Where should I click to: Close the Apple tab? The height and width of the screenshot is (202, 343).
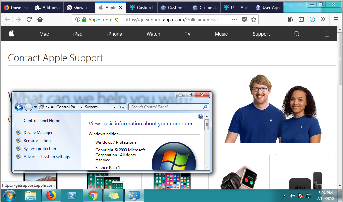click(121, 8)
